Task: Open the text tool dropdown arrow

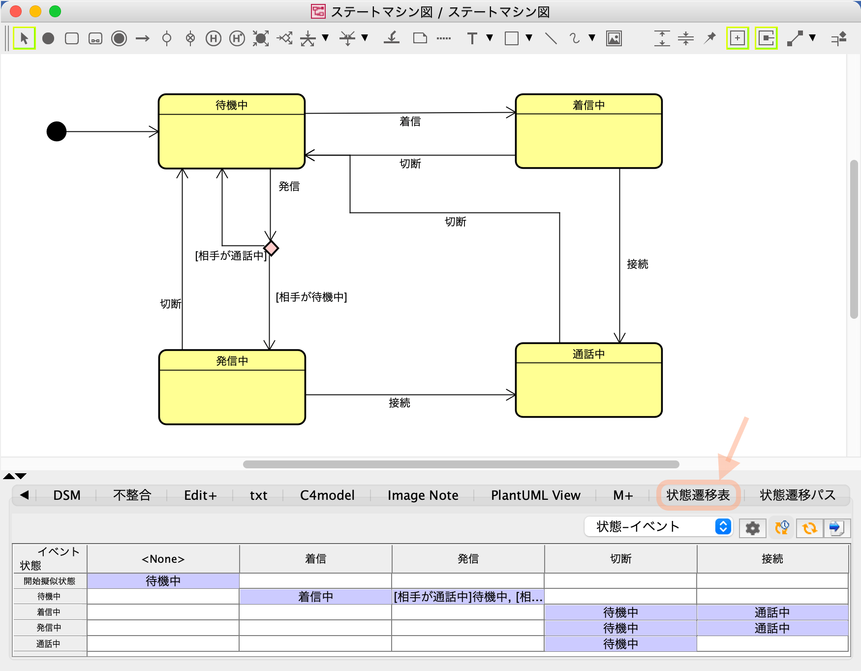Action: tap(490, 38)
